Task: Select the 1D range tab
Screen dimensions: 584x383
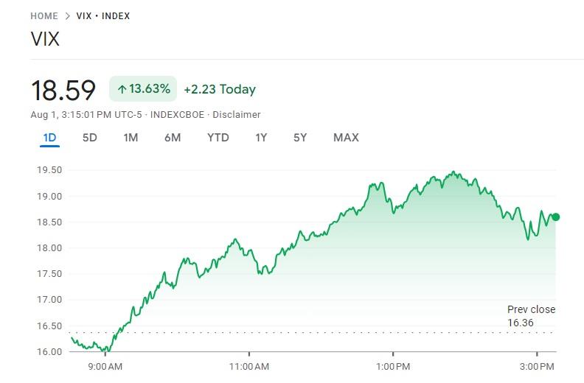Action: pyautogui.click(x=49, y=137)
